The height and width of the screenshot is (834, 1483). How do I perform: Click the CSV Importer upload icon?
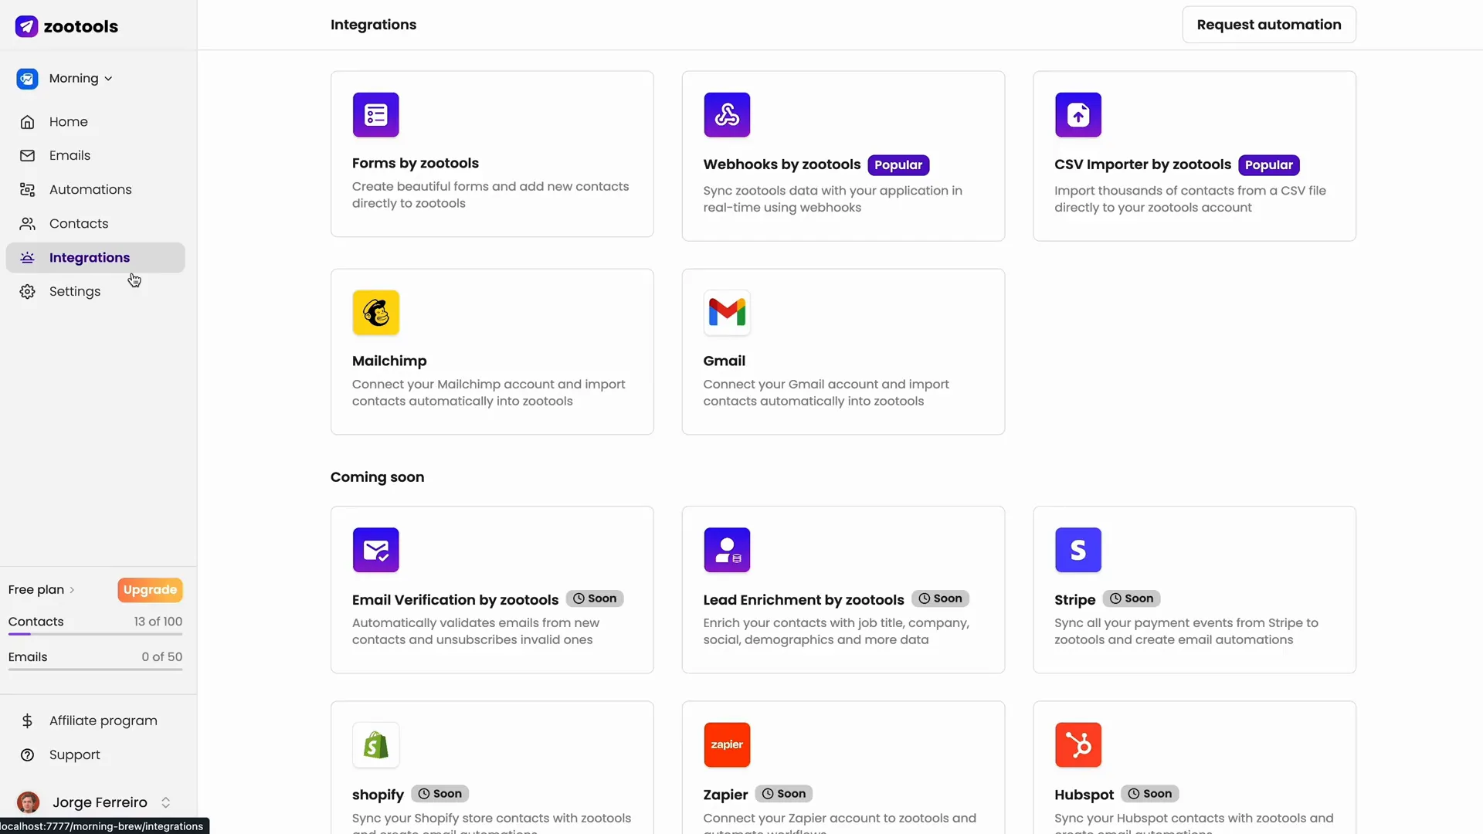click(x=1078, y=115)
